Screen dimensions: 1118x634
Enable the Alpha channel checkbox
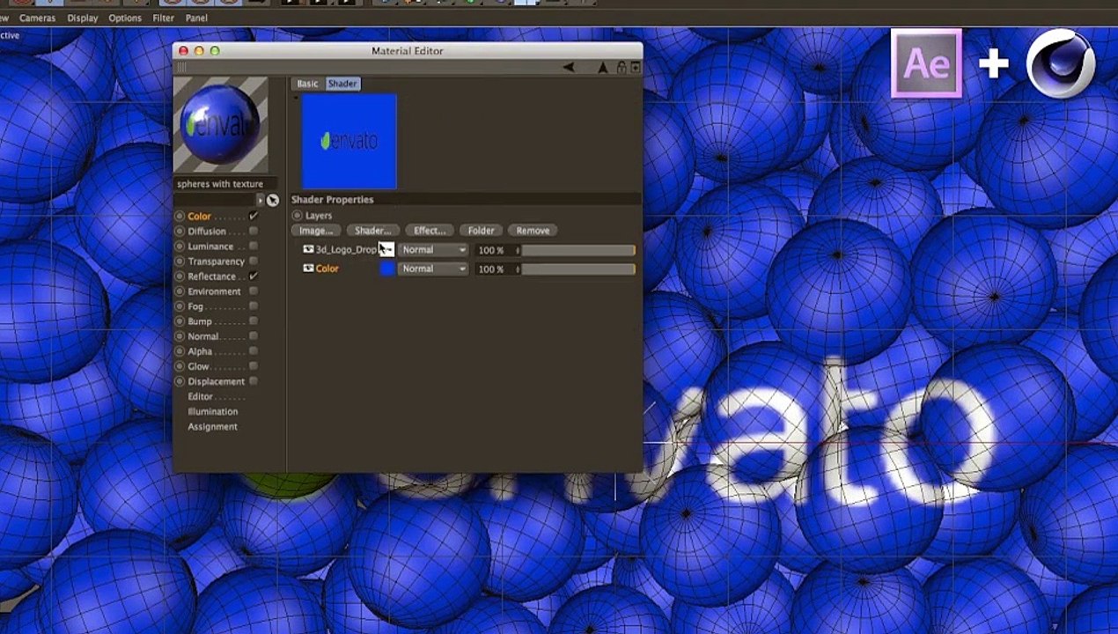[254, 351]
